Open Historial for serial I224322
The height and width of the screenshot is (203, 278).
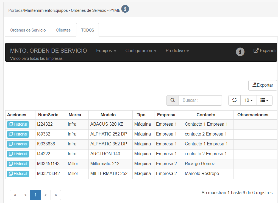[x=18, y=124]
